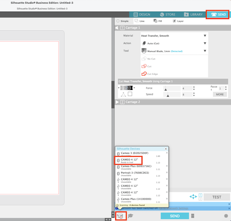Screen dimensions: 231x221
Task: Move blade down with the down arrow
Action: coord(193,198)
